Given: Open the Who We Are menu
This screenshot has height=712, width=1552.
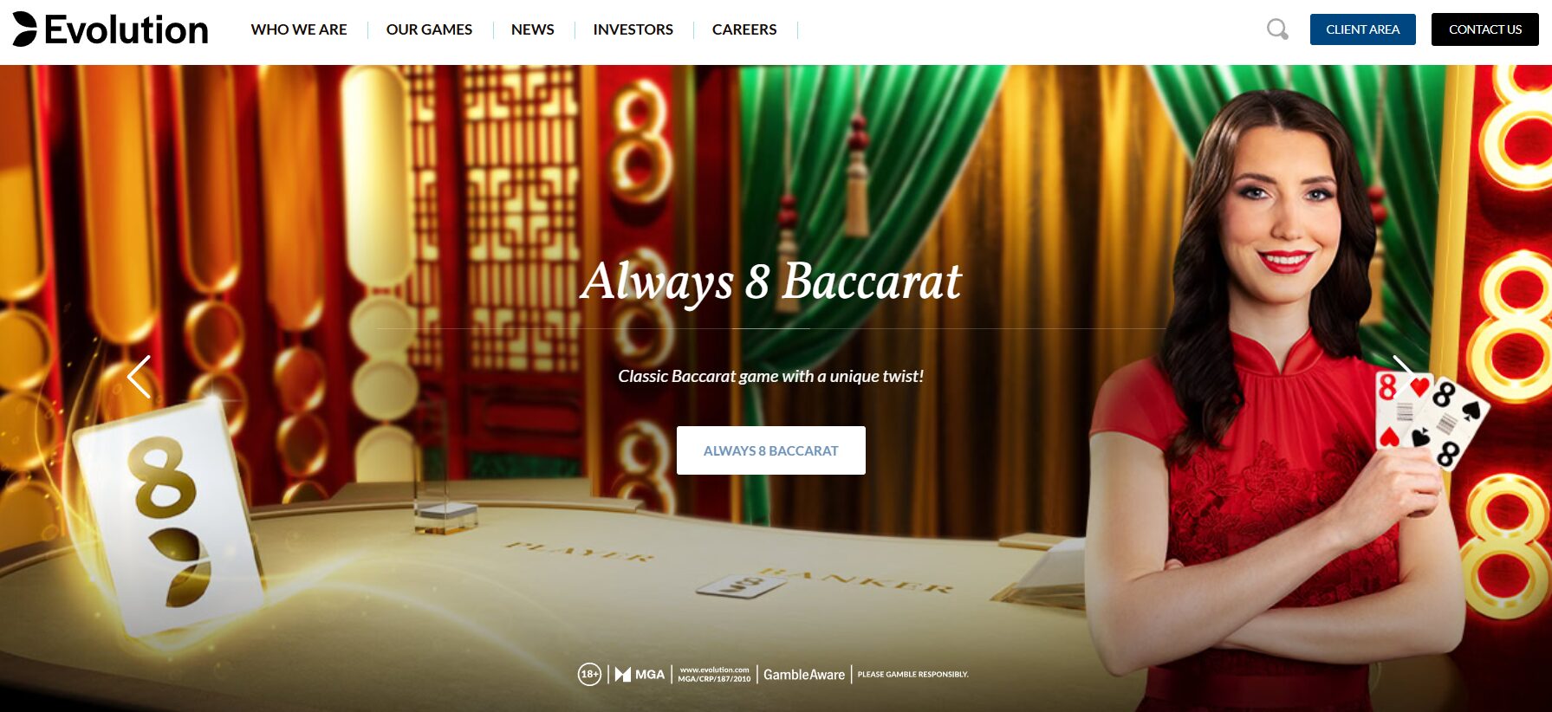Looking at the screenshot, I should point(299,29).
